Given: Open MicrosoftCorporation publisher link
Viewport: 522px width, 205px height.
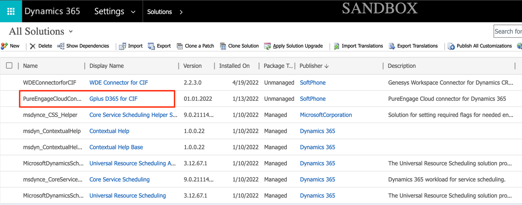Looking at the screenshot, I should tap(326, 115).
